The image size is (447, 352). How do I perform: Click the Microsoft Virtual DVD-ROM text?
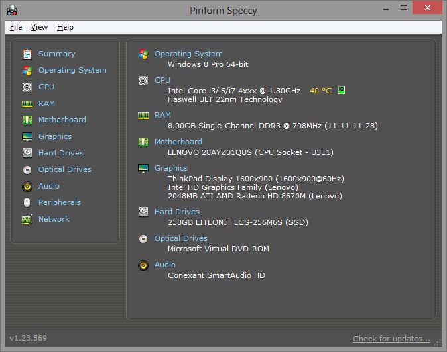pos(218,249)
